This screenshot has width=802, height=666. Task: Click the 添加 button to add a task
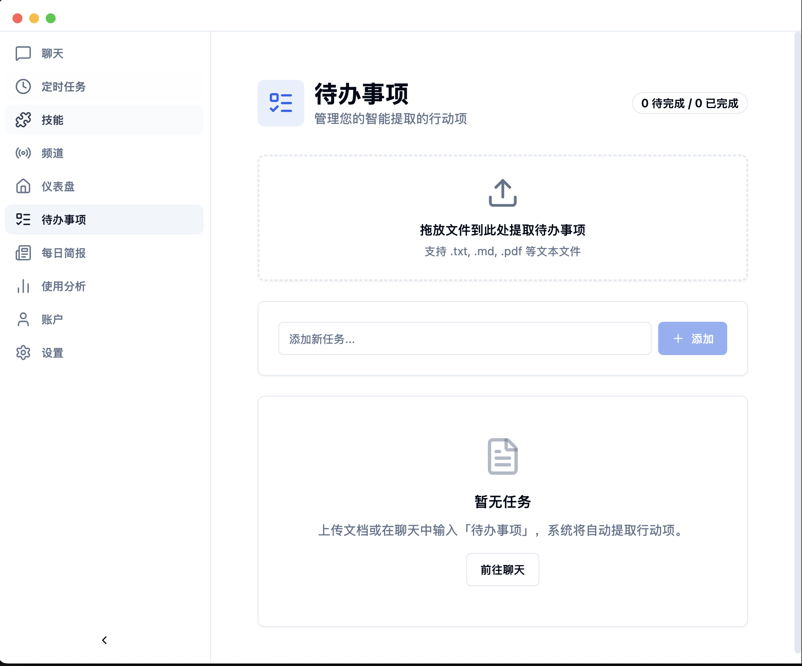click(692, 338)
